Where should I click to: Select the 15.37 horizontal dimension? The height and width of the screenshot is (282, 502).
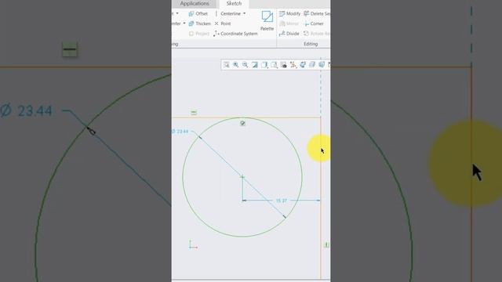point(282,201)
